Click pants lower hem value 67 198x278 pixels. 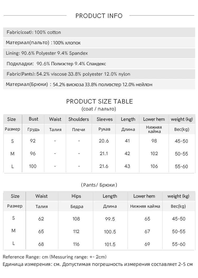(x=147, y=231)
